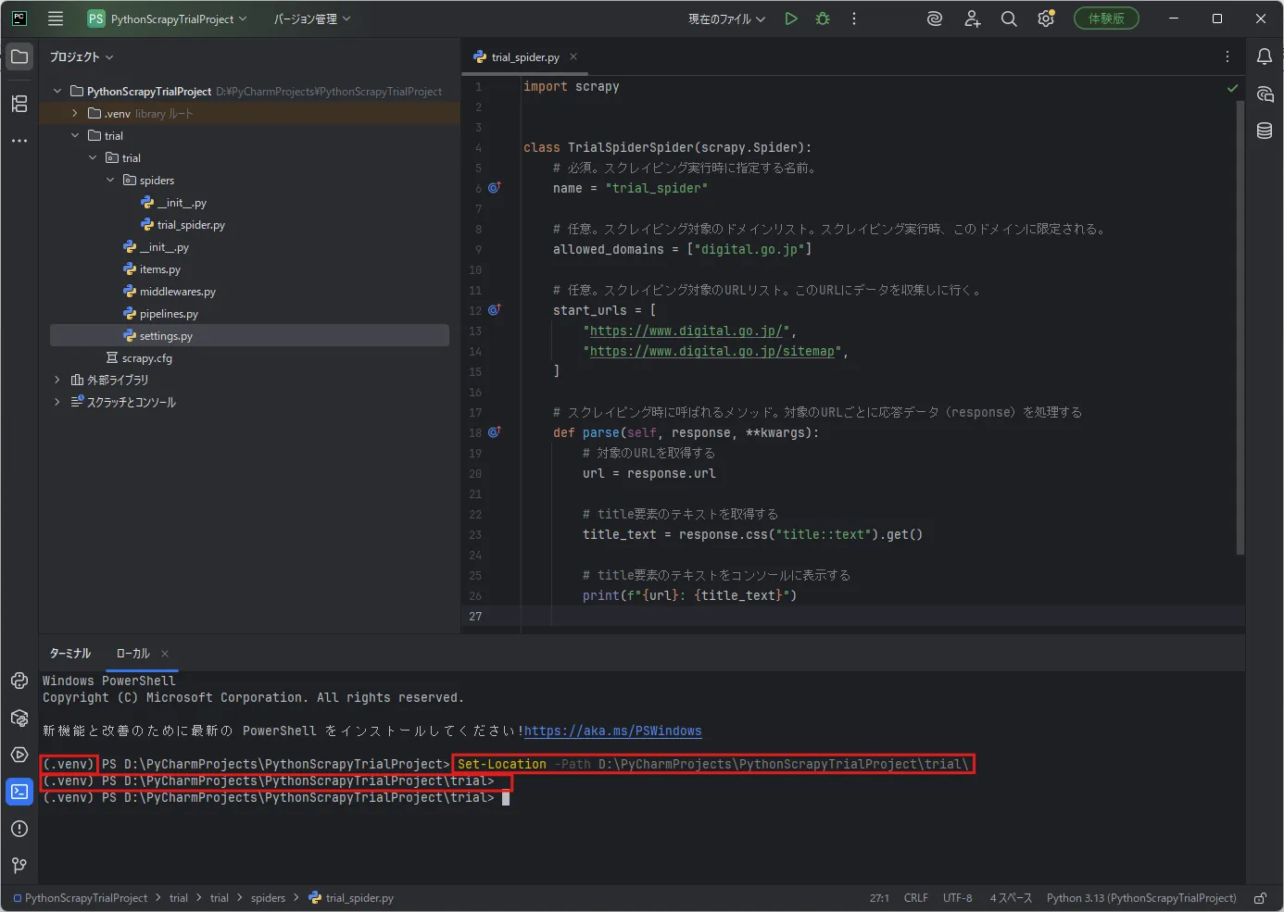The height and width of the screenshot is (912, 1284).
Task: Open the PythonScrapyTrialProject project dropdown
Action: pyautogui.click(x=168, y=19)
